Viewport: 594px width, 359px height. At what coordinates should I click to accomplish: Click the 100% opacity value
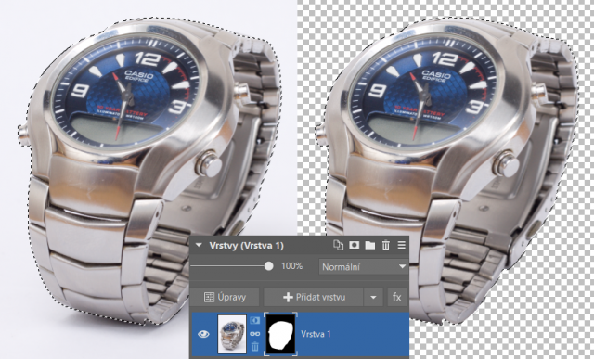pyautogui.click(x=291, y=266)
